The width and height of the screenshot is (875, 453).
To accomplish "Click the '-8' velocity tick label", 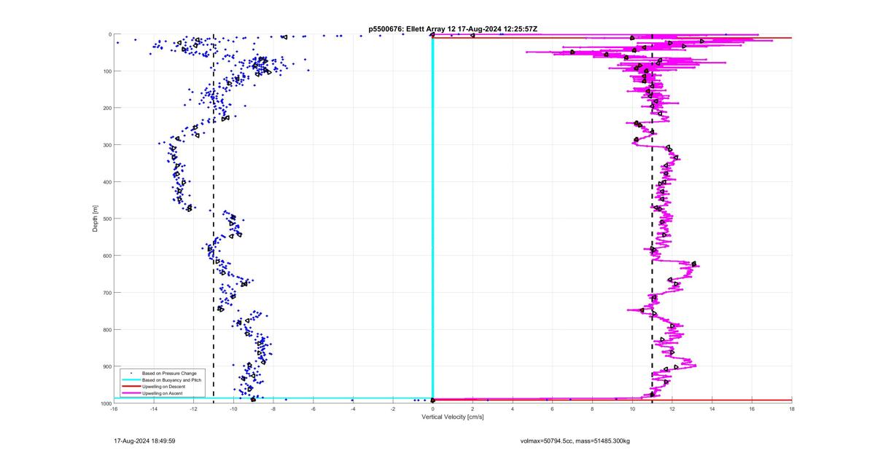I will click(x=273, y=409).
